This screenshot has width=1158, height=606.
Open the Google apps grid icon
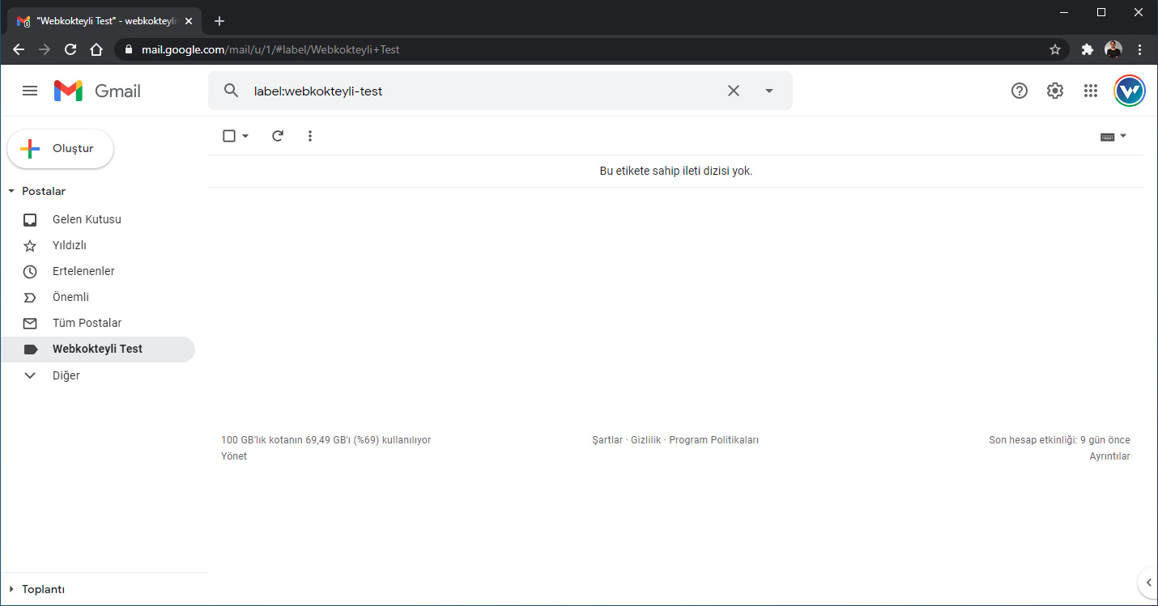pos(1091,91)
